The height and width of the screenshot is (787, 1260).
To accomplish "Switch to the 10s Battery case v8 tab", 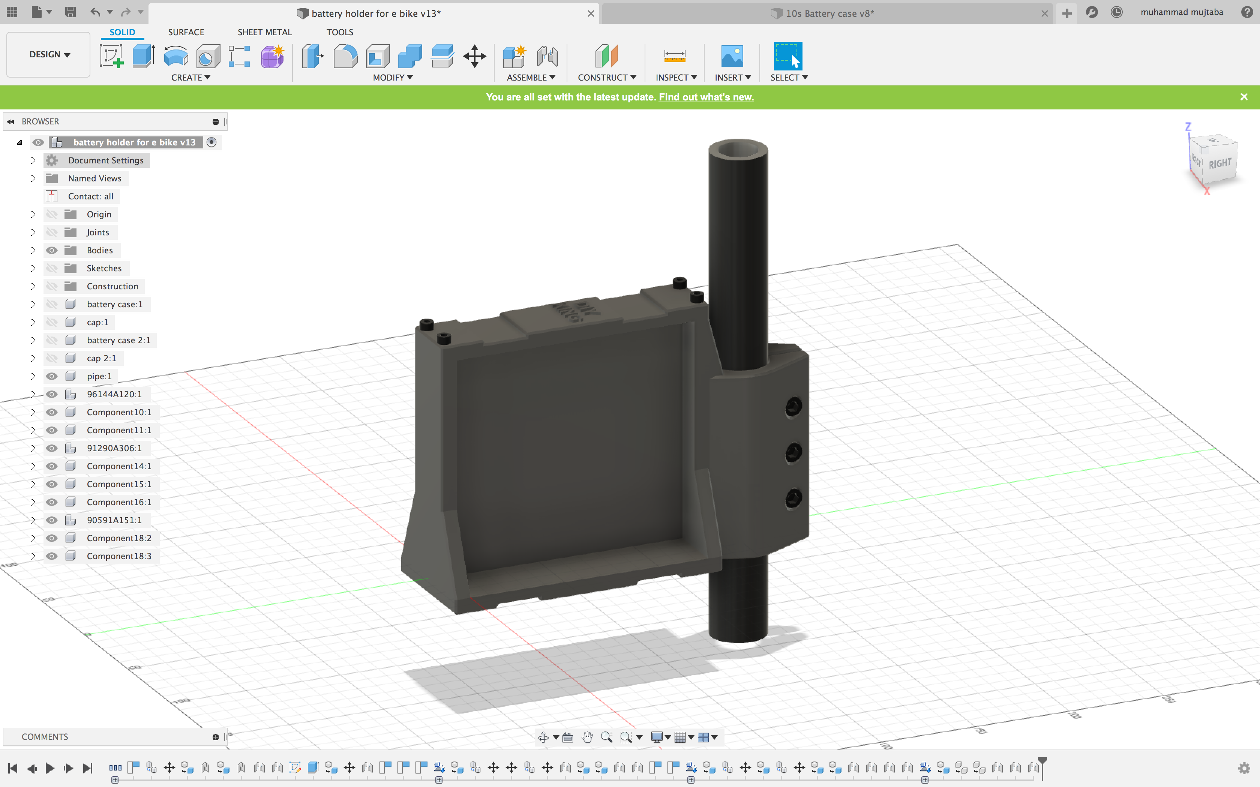I will point(829,13).
